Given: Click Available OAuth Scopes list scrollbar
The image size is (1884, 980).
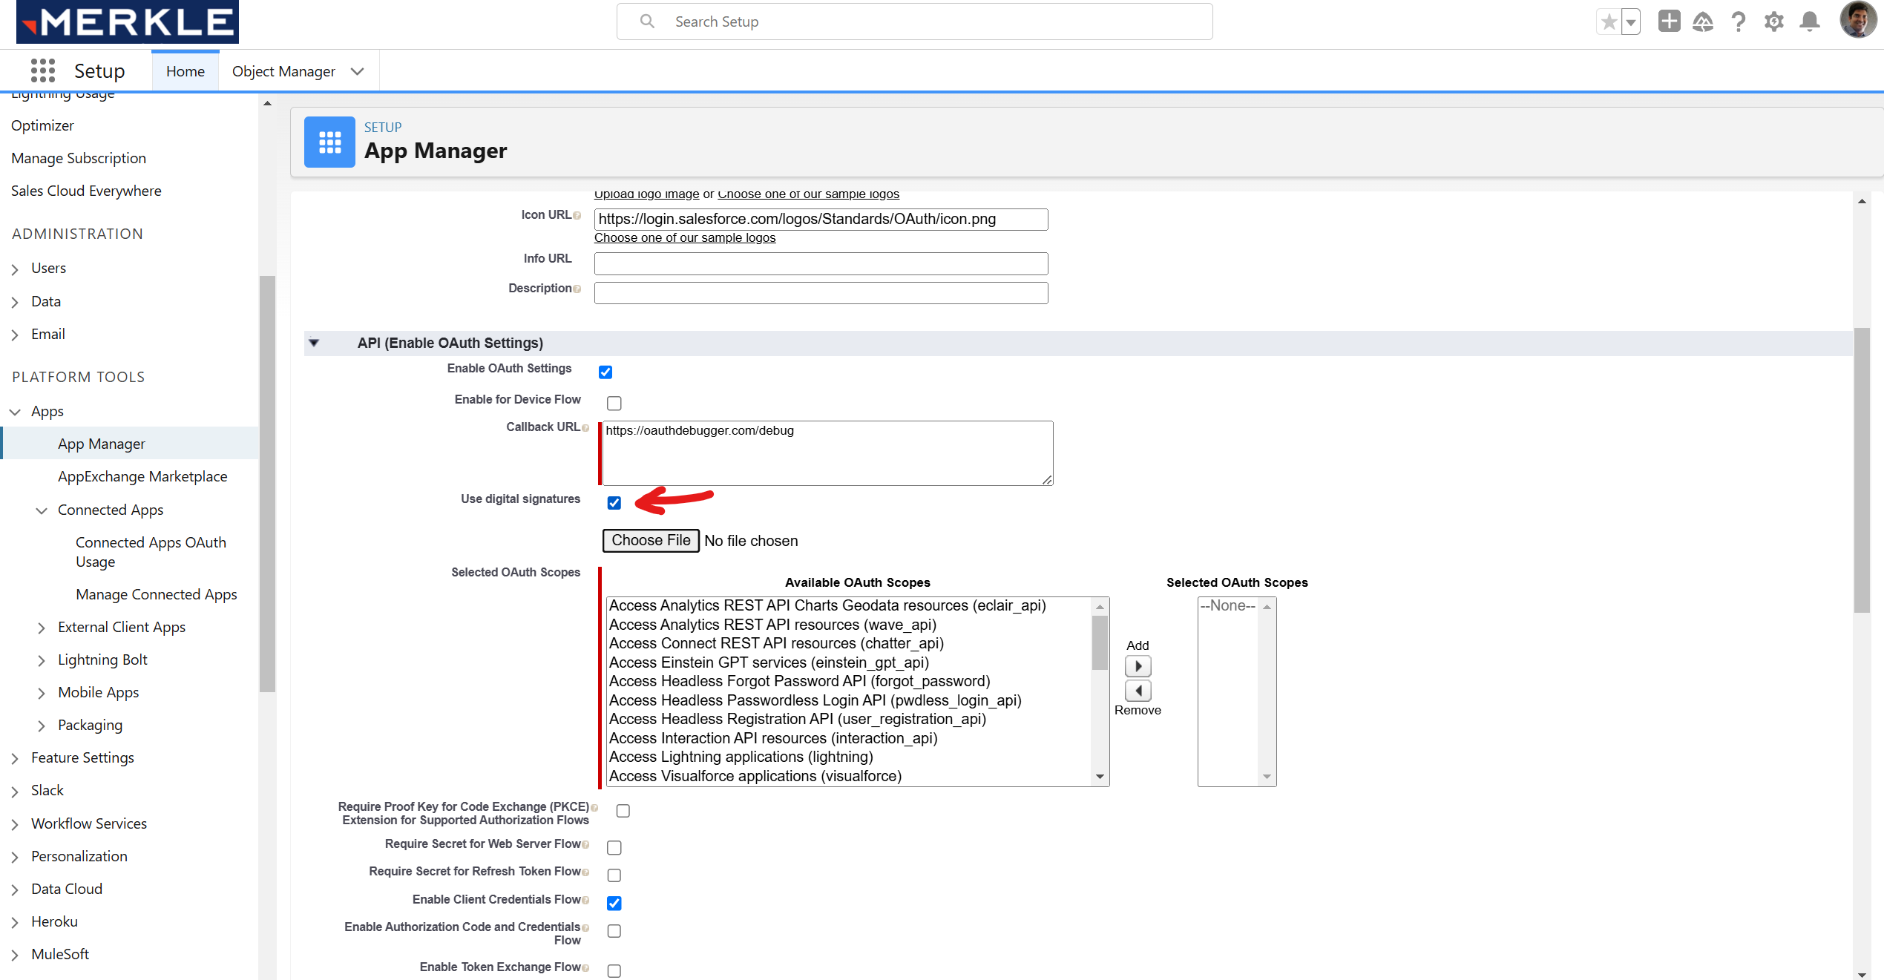Looking at the screenshot, I should pyautogui.click(x=1100, y=642).
